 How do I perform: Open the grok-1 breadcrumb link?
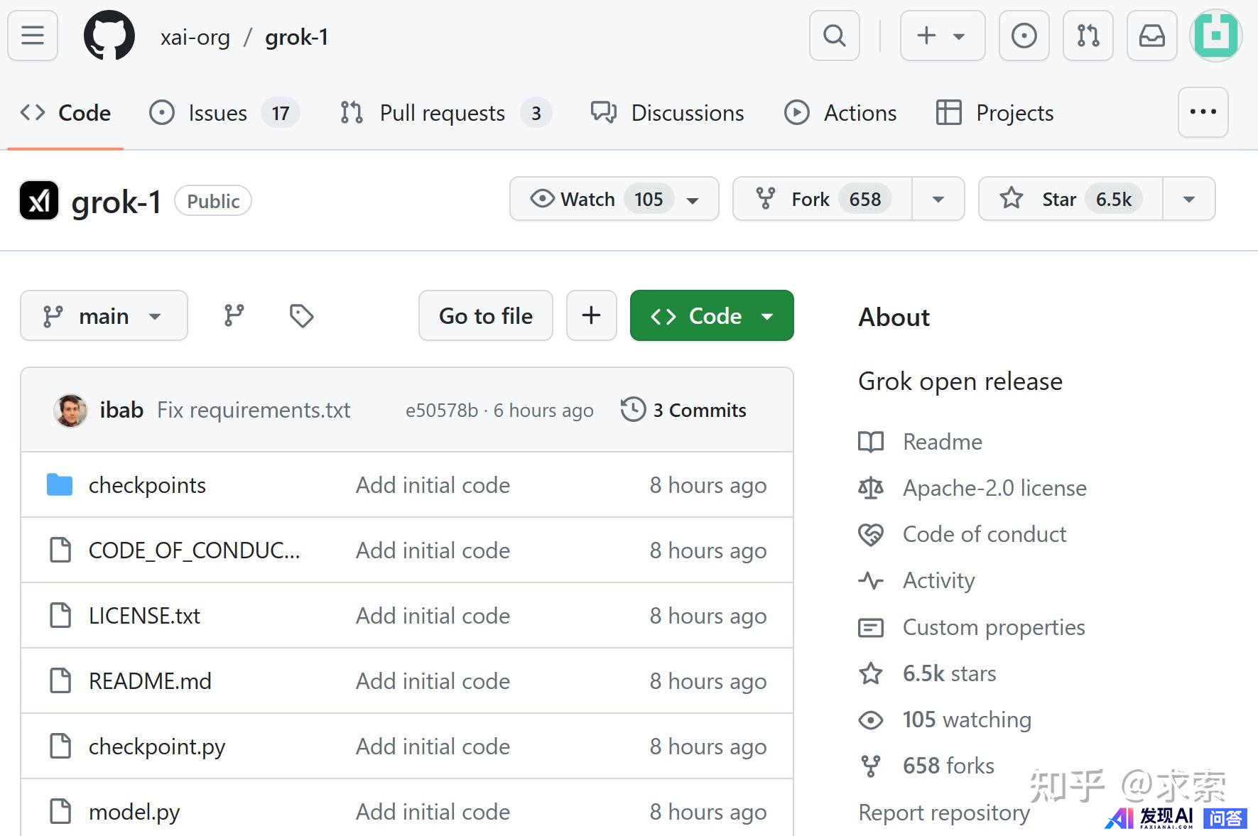point(297,37)
